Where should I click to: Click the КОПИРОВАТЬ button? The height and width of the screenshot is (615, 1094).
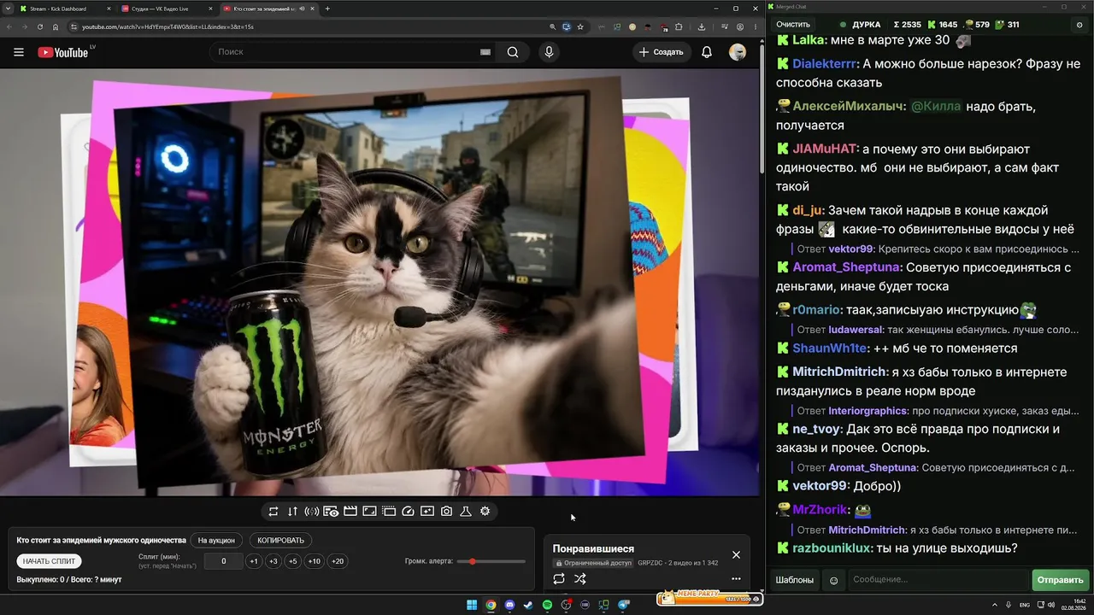pyautogui.click(x=280, y=540)
